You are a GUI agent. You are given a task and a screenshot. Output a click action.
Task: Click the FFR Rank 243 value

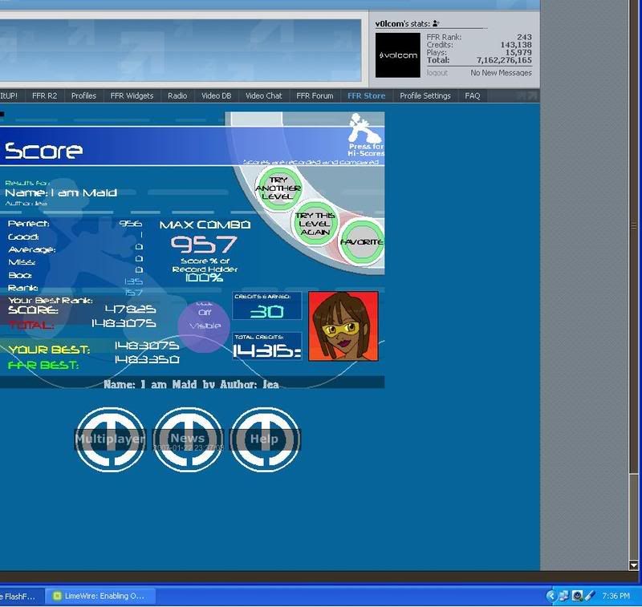click(524, 37)
